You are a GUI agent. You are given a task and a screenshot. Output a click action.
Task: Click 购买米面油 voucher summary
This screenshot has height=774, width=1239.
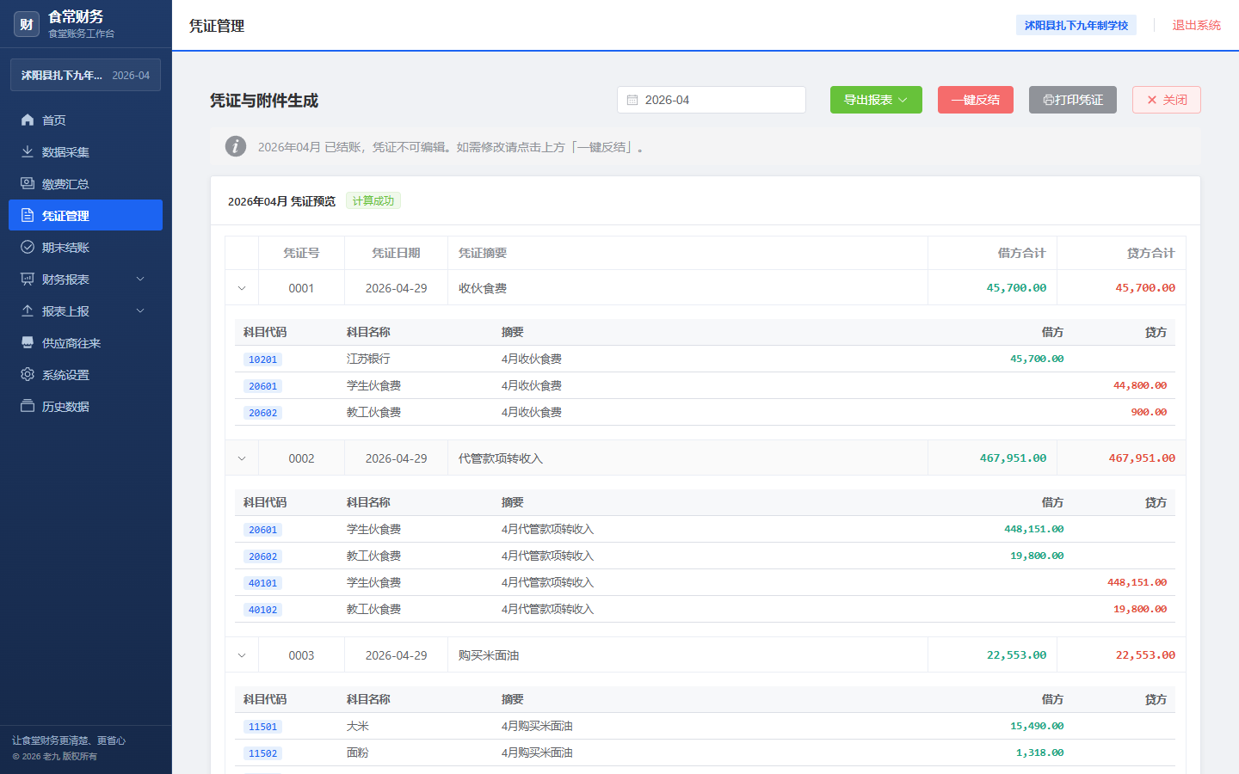pos(489,655)
